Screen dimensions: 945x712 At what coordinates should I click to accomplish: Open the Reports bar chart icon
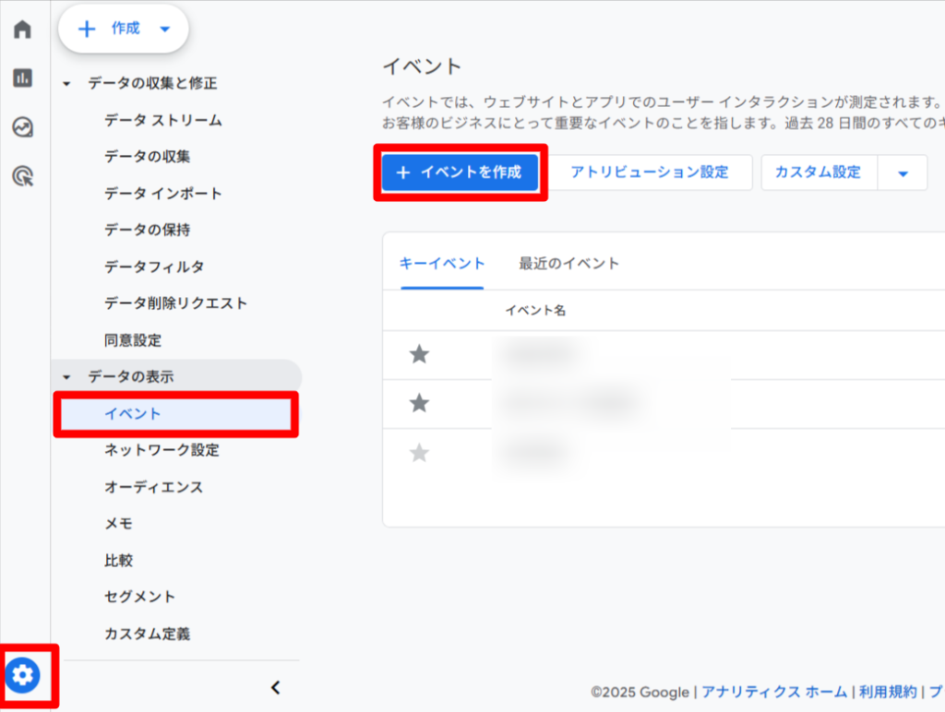point(22,78)
